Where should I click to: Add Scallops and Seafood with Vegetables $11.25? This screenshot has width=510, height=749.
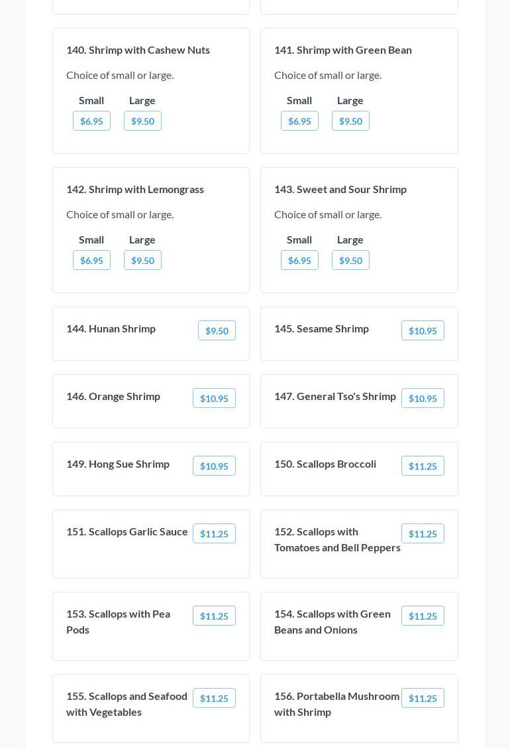coord(214,698)
